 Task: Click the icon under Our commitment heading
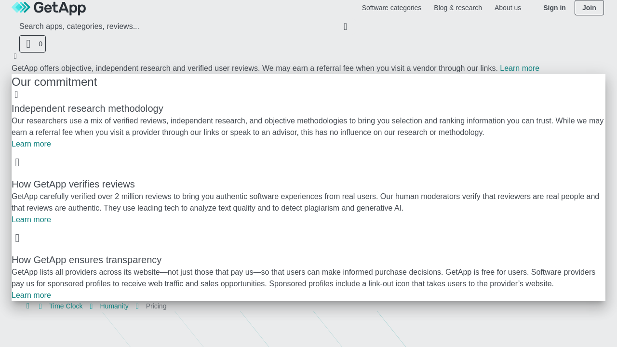16,95
